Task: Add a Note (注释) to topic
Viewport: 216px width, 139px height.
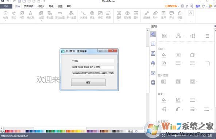Action: [x=163, y=15]
